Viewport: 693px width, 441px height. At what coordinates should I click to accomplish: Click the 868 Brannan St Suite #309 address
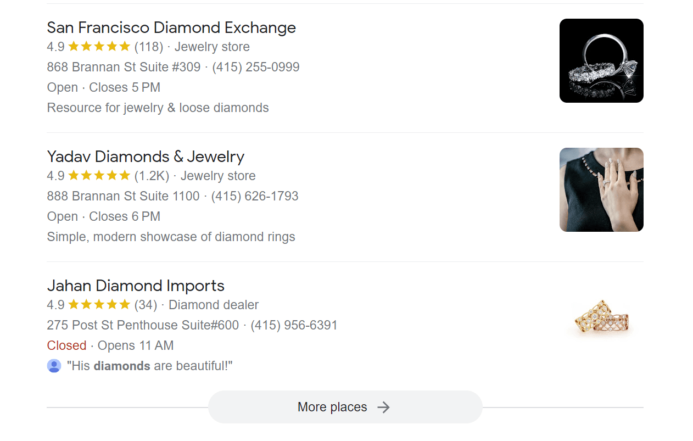124,67
